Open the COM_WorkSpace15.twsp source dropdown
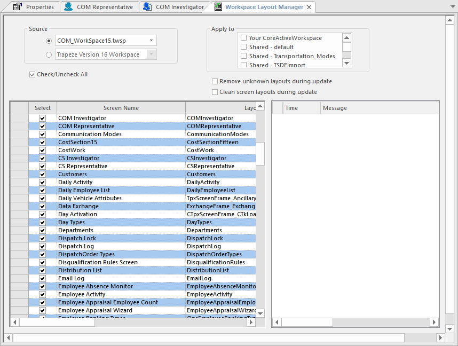The width and height of the screenshot is (458, 346). (x=151, y=40)
